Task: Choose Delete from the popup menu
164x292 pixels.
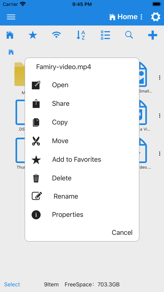Action: [x=82, y=178]
